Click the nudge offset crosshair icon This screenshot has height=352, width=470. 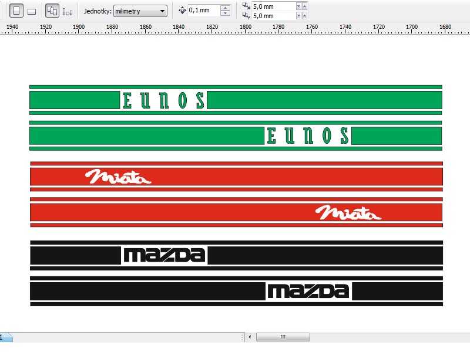tap(182, 11)
